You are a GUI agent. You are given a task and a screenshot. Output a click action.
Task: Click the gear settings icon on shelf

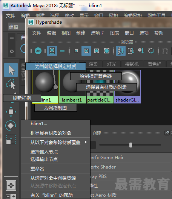[x=12, y=51]
